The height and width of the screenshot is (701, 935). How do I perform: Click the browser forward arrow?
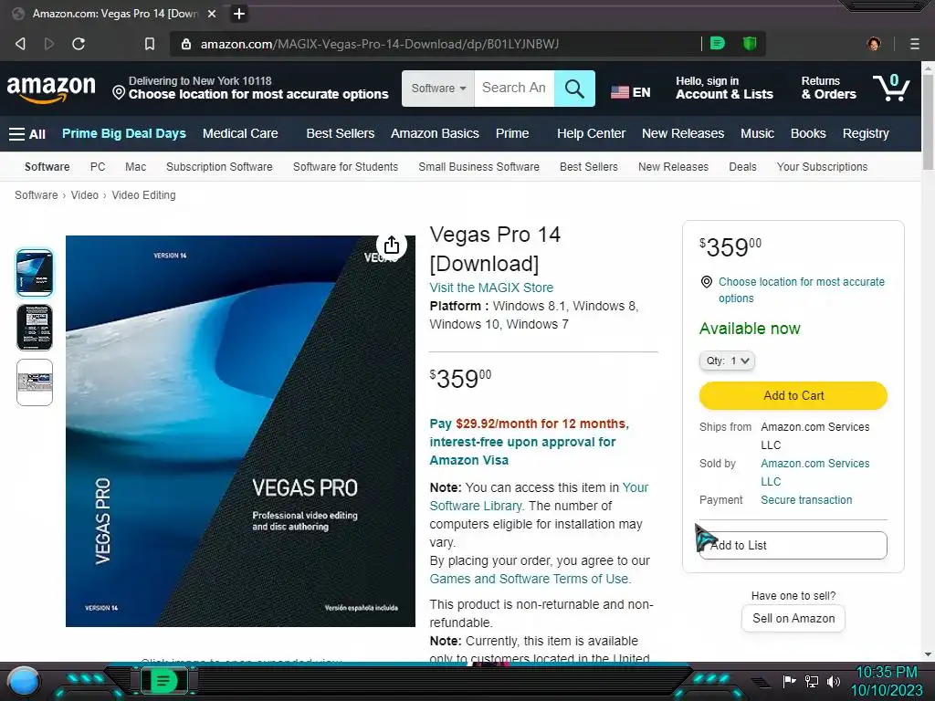coord(49,44)
